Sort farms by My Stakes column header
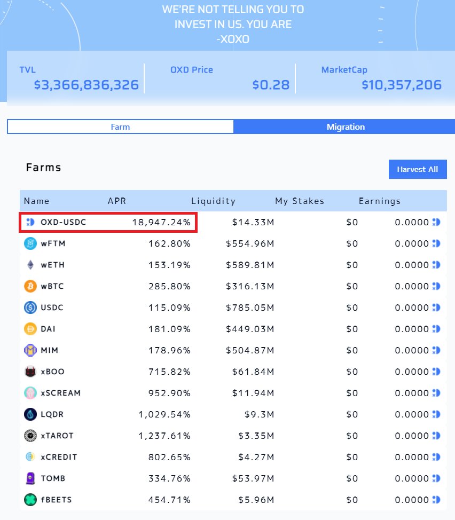This screenshot has width=455, height=520. 300,201
